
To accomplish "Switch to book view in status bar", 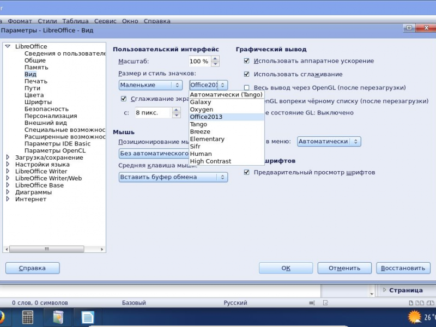I will pyautogui.click(x=431, y=303).
